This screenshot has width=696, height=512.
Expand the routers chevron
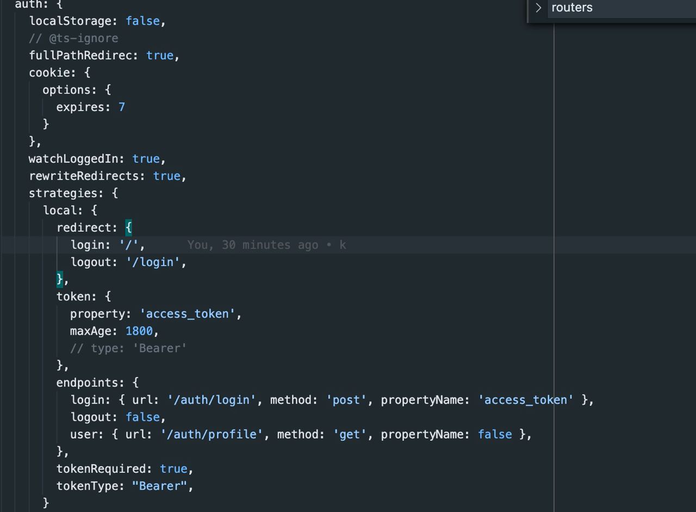[538, 8]
